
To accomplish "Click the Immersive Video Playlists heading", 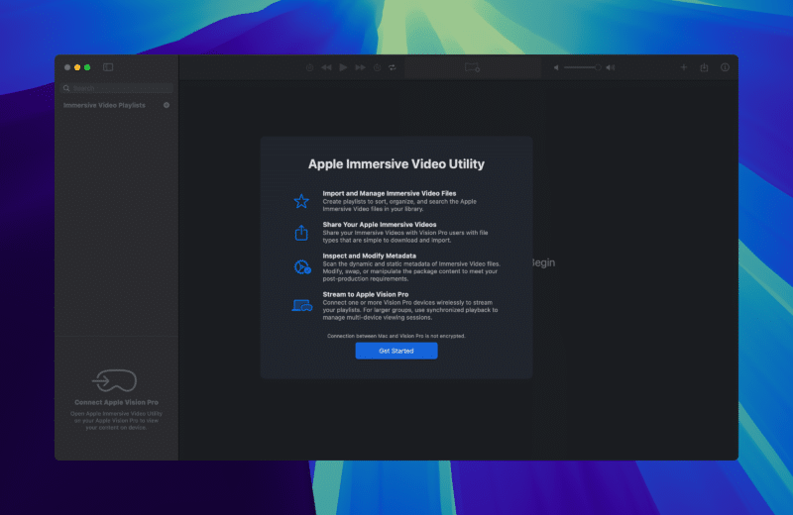I will [x=104, y=105].
